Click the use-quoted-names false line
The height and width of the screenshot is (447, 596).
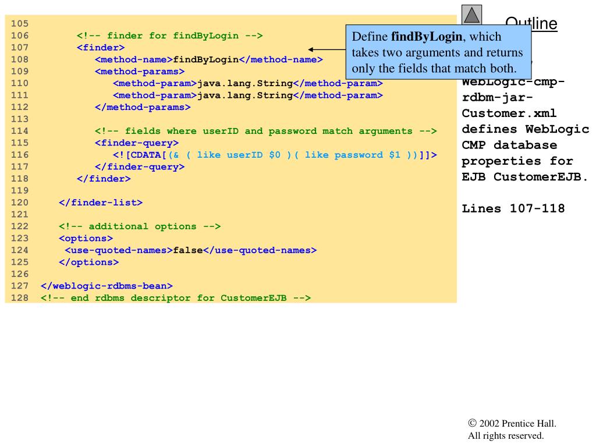[191, 250]
